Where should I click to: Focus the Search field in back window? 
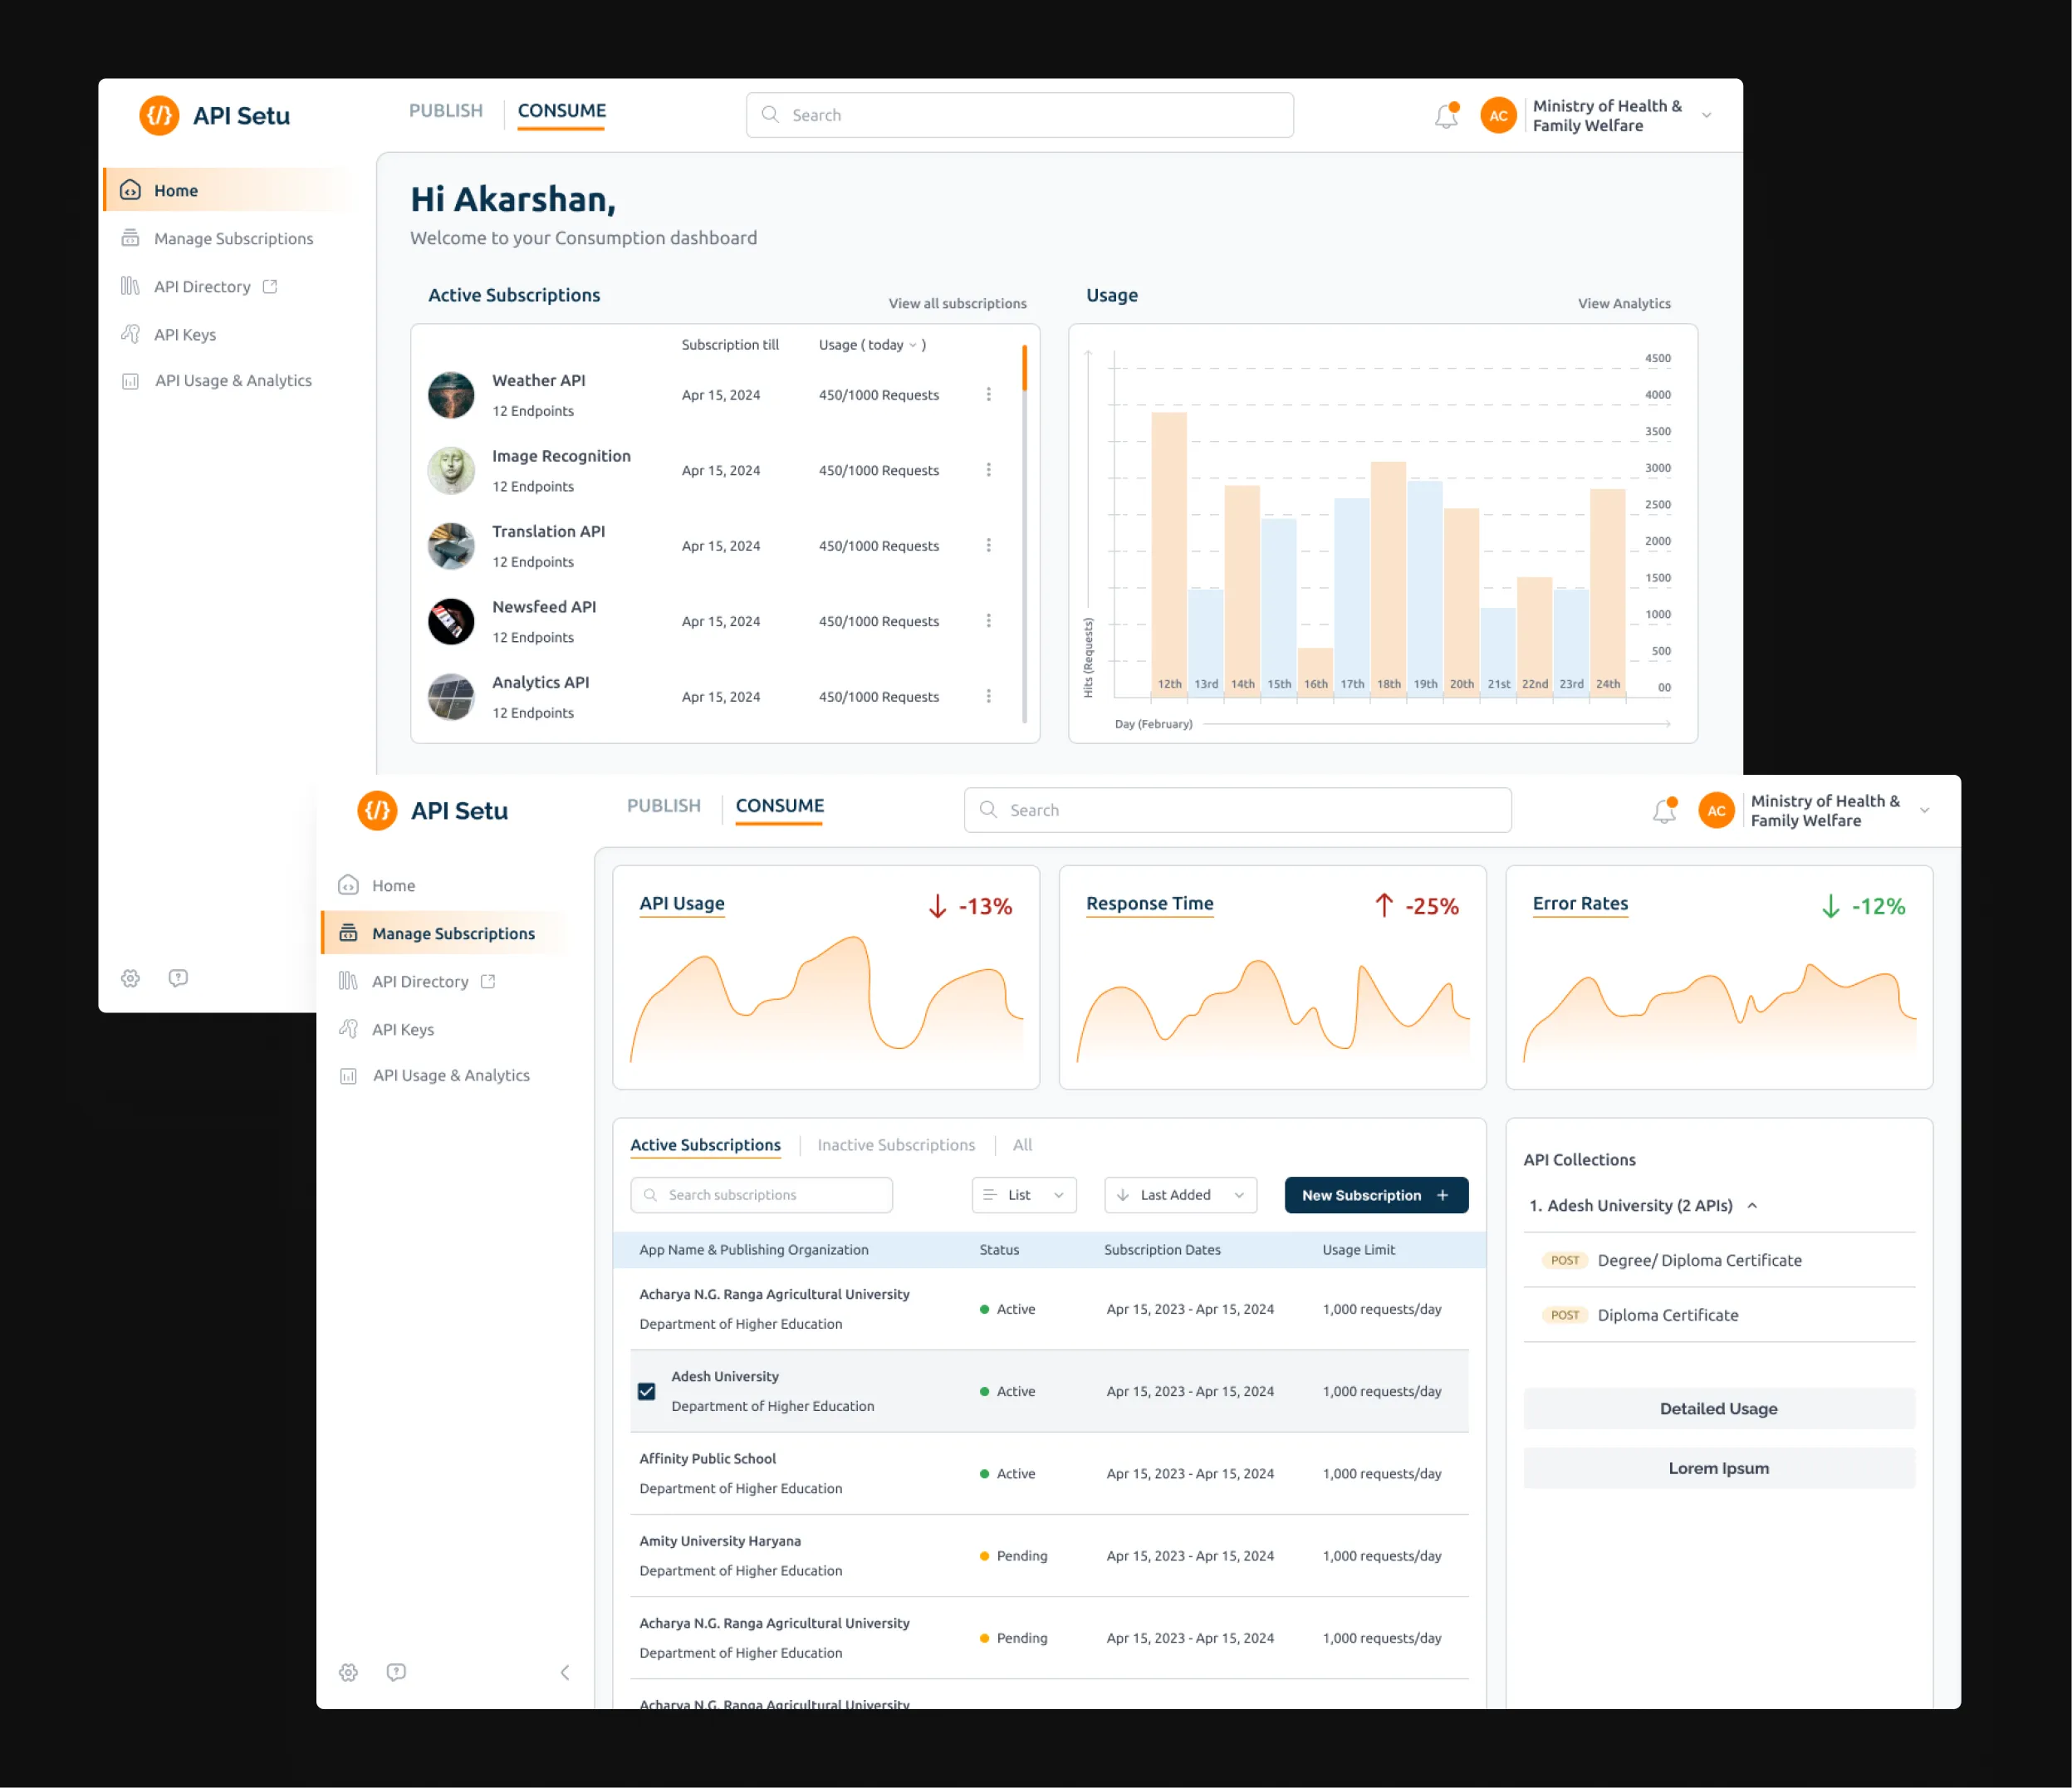click(x=1020, y=114)
